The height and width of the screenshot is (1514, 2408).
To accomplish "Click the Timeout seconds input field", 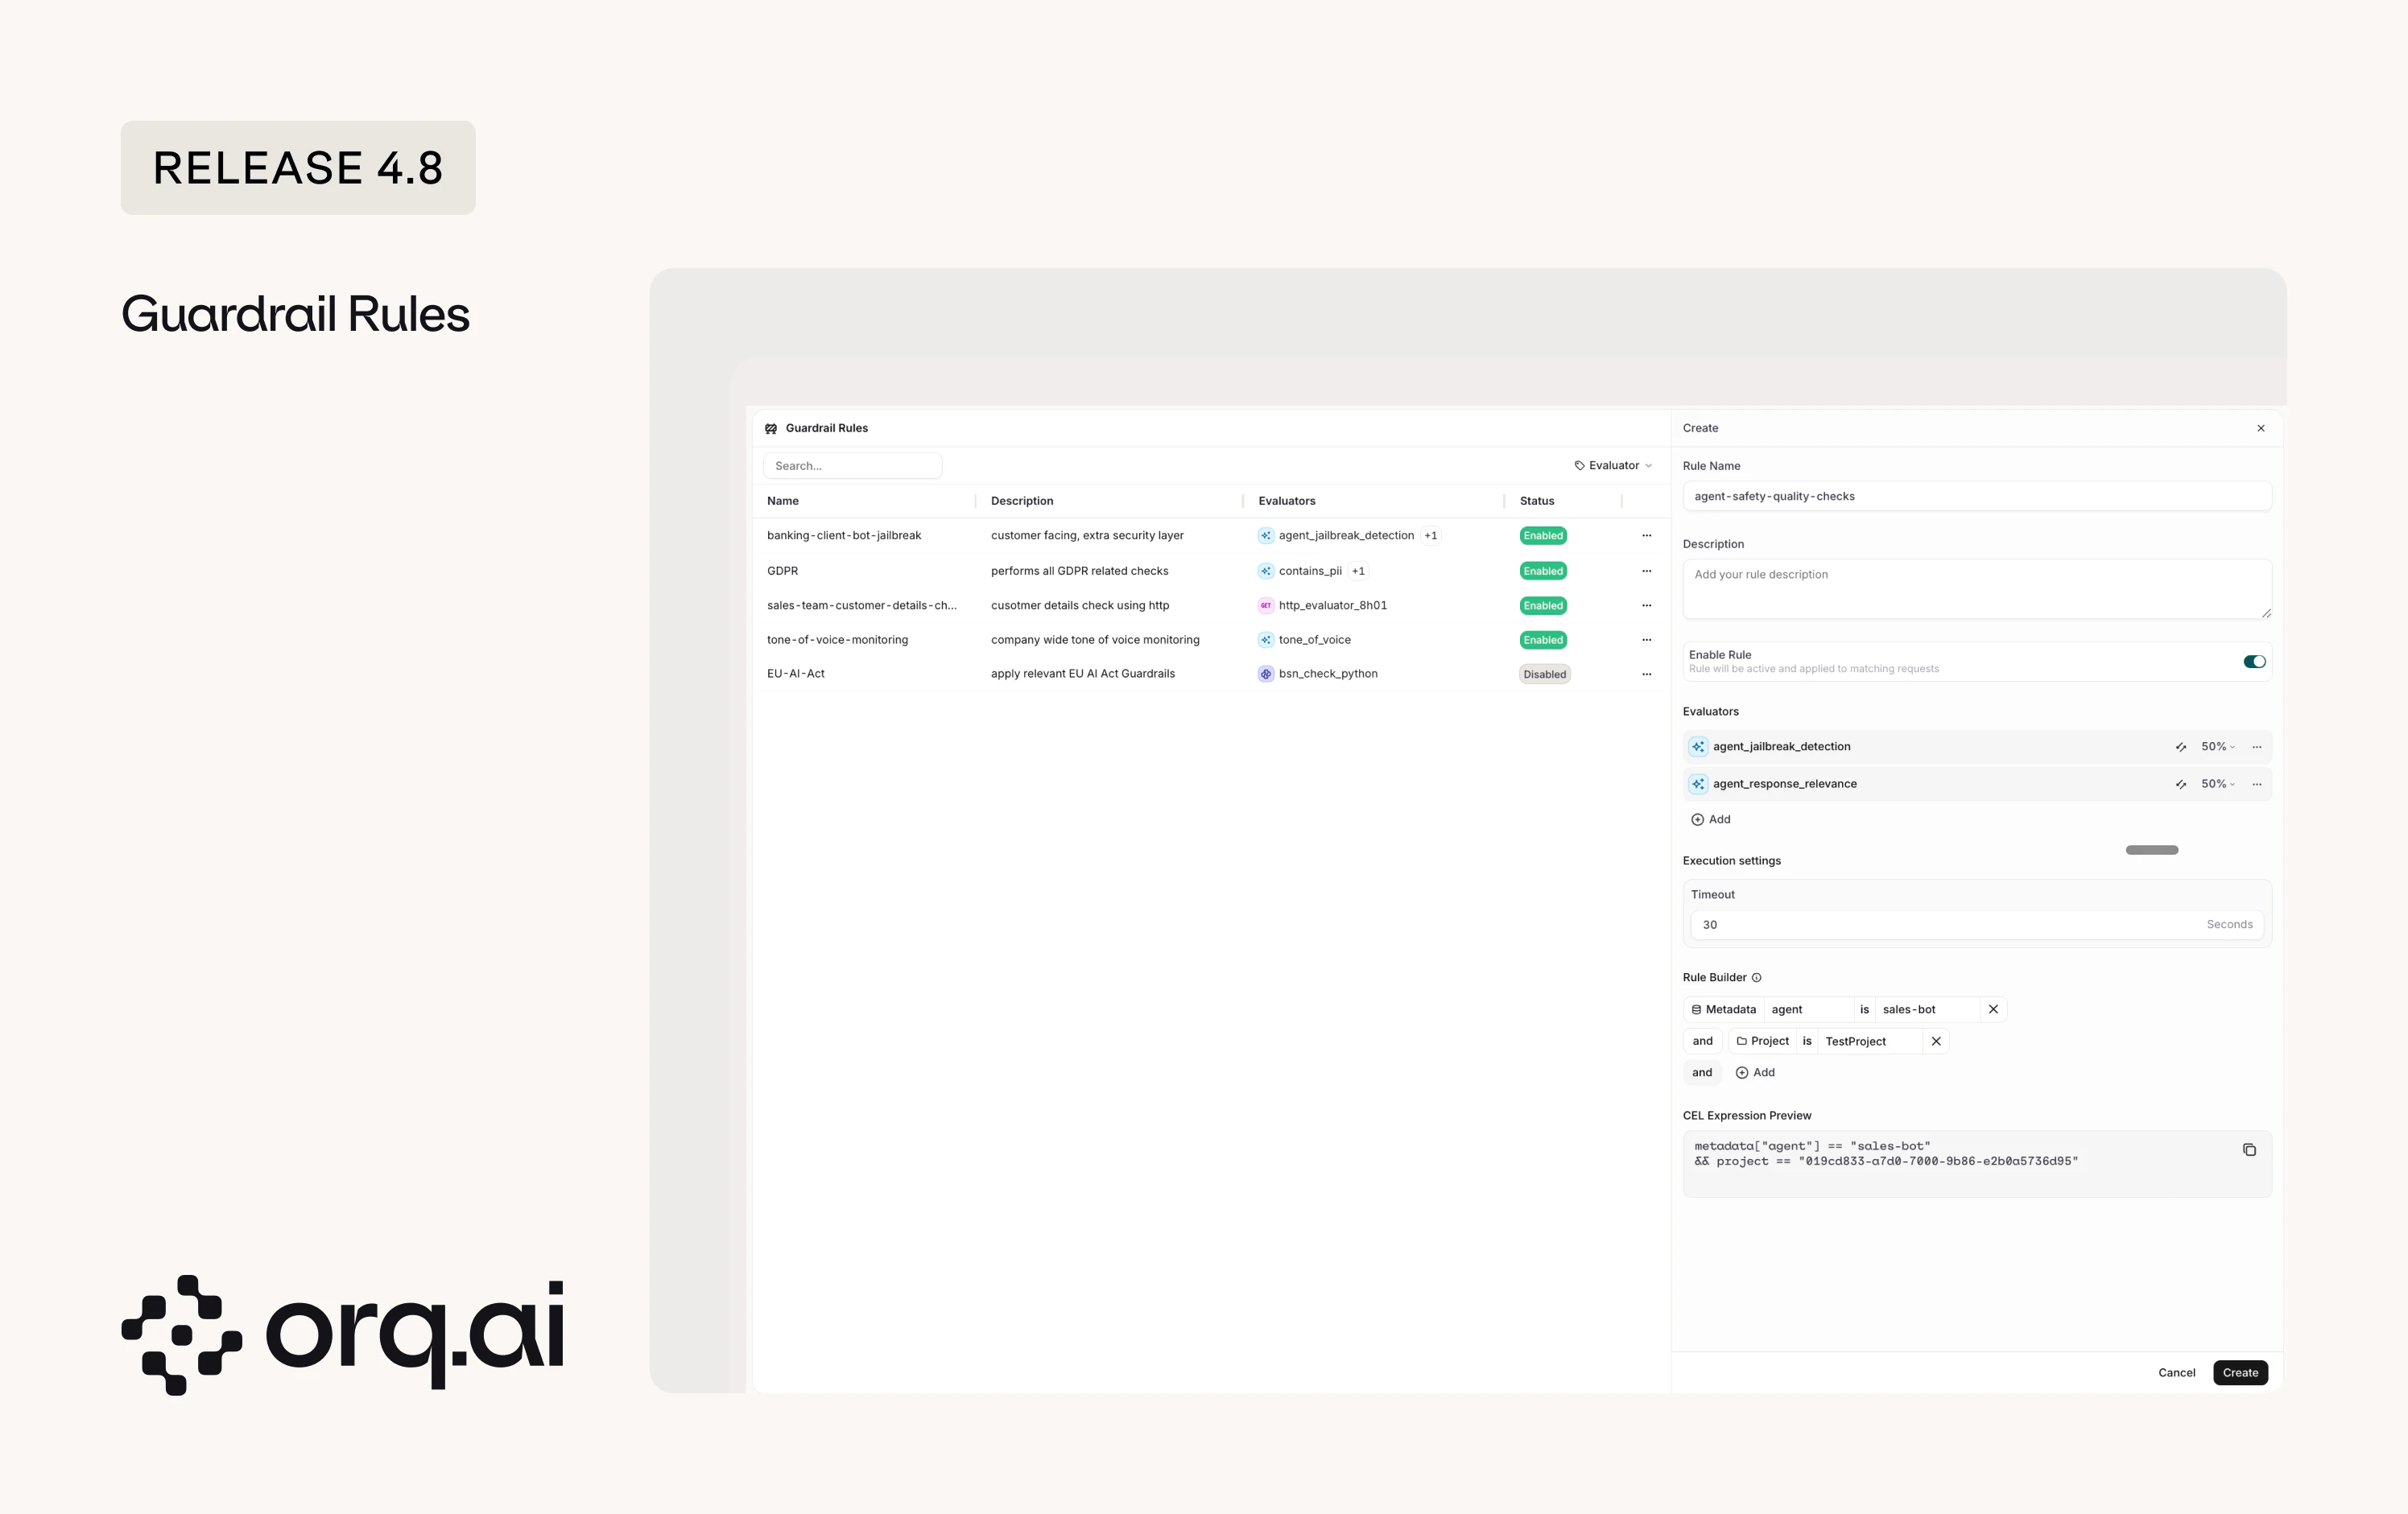I will (x=1940, y=925).
